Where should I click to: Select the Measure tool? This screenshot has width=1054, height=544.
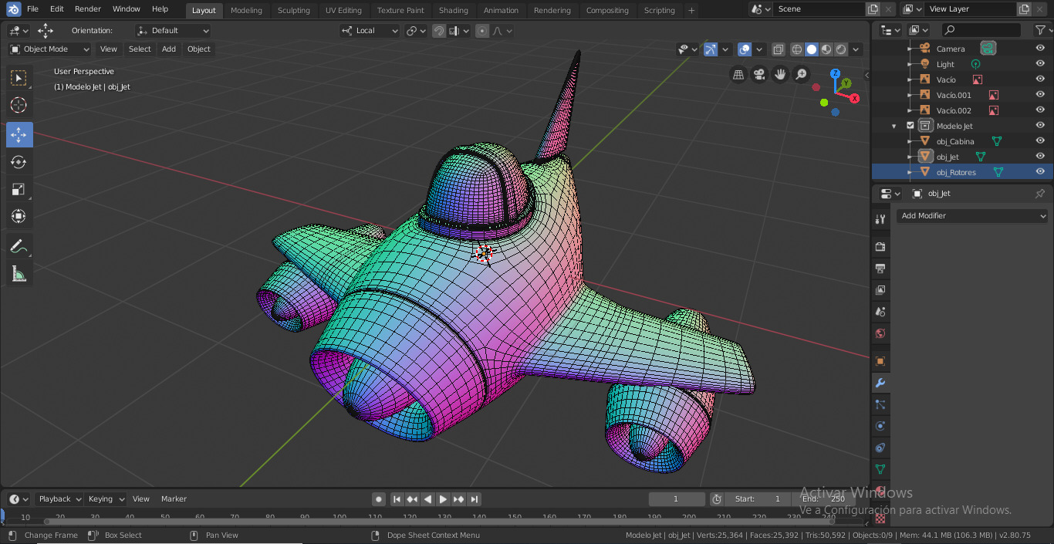pyautogui.click(x=19, y=274)
